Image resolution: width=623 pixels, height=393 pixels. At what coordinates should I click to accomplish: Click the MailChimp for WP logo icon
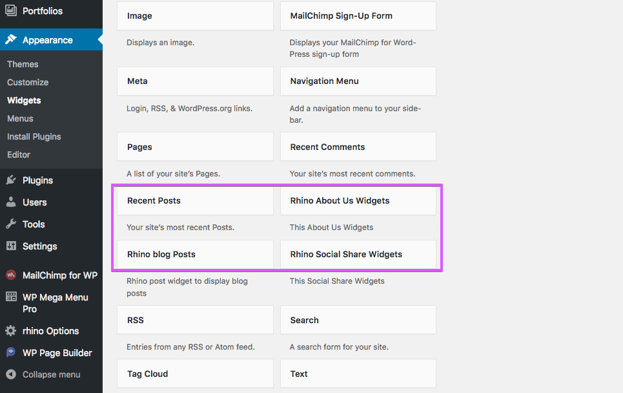[11, 275]
